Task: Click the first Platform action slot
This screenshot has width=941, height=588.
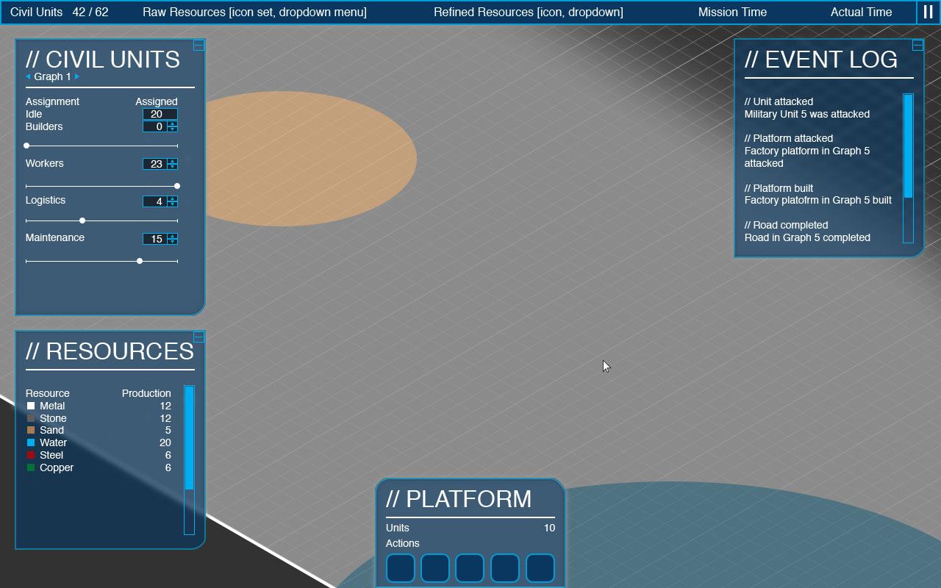Action: coord(401,568)
